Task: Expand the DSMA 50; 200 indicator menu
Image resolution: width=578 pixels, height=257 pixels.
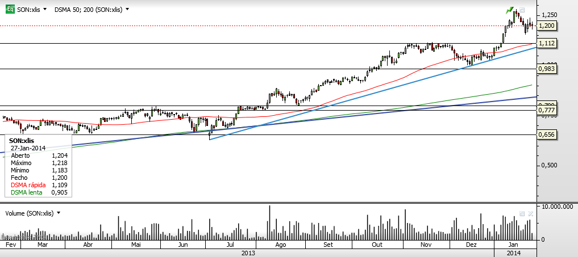Action: click(x=127, y=10)
